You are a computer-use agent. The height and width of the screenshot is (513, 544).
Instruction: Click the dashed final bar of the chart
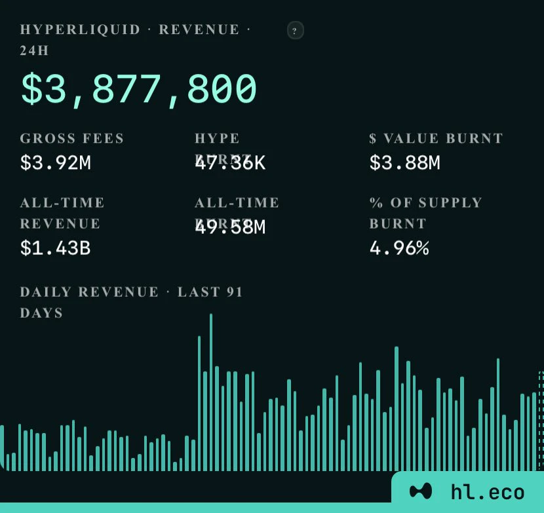(541, 421)
